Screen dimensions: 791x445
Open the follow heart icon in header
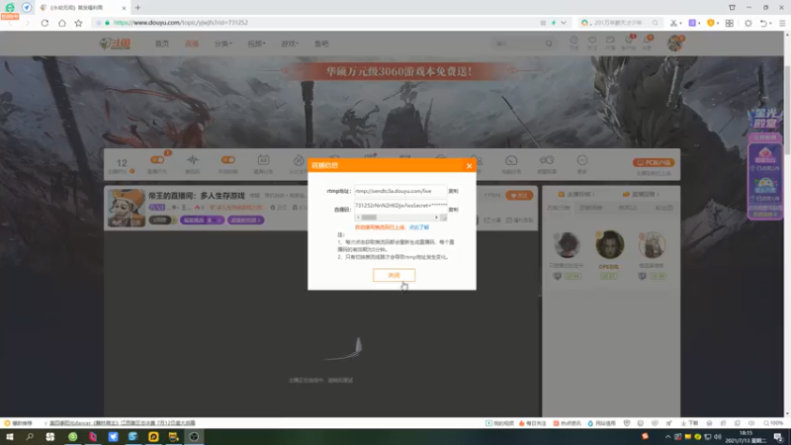click(x=592, y=43)
